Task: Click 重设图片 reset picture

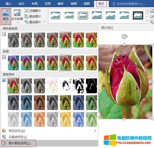Action: [x=33, y=22]
